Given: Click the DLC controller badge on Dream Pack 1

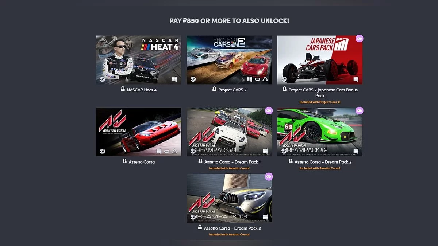Looking at the screenshot, I should click(269, 110).
